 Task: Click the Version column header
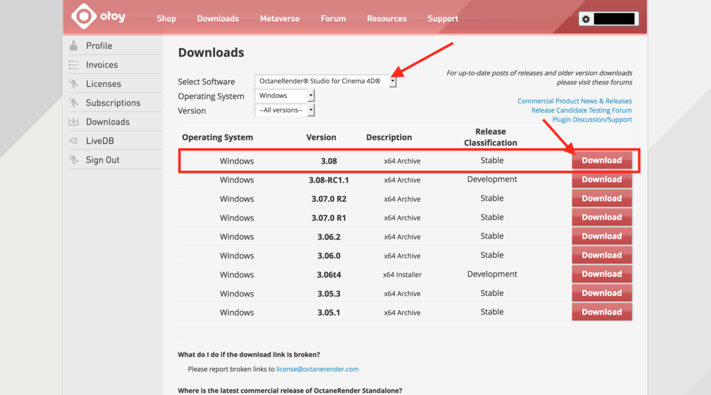(x=321, y=137)
